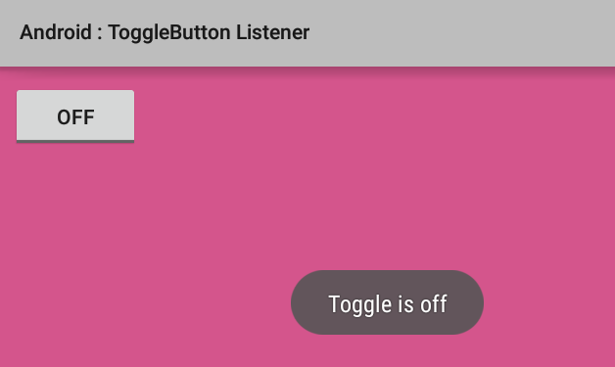Click the word 'Android' in the title bar
The image size is (615, 367).
[56, 32]
